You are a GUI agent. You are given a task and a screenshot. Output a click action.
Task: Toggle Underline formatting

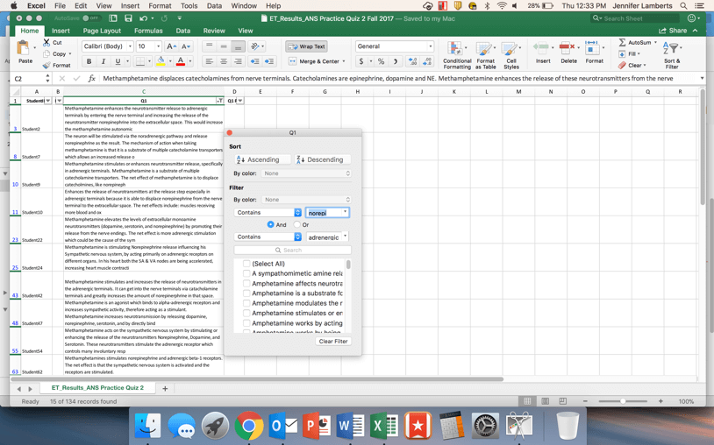118,61
